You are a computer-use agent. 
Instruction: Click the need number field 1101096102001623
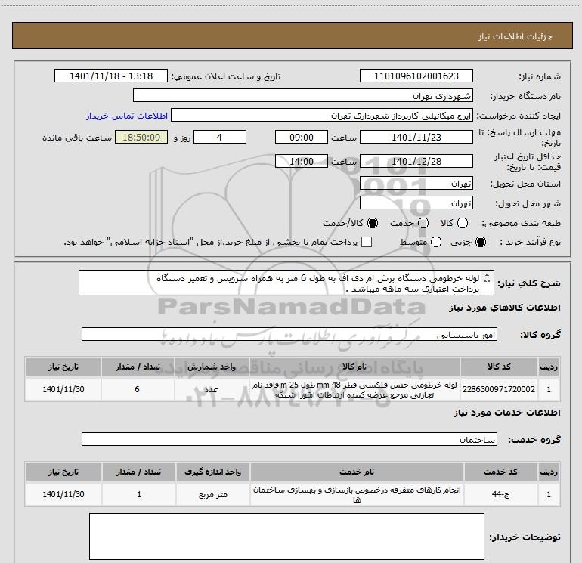pyautogui.click(x=416, y=76)
